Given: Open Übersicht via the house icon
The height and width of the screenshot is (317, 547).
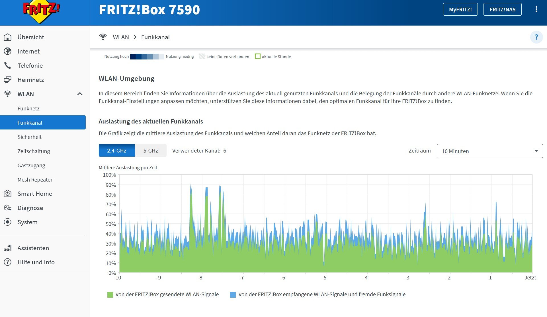Looking at the screenshot, I should coord(8,37).
